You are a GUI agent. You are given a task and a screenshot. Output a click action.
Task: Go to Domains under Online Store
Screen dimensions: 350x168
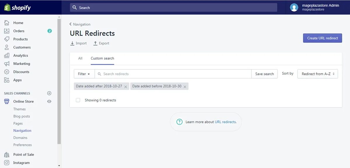(20, 138)
